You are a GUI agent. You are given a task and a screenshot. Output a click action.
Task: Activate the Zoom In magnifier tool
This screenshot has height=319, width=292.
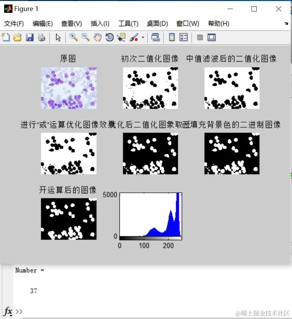pos(73,37)
